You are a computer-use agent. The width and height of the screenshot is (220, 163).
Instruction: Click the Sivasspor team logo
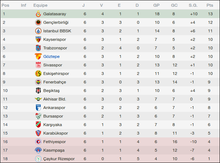tap(38, 65)
